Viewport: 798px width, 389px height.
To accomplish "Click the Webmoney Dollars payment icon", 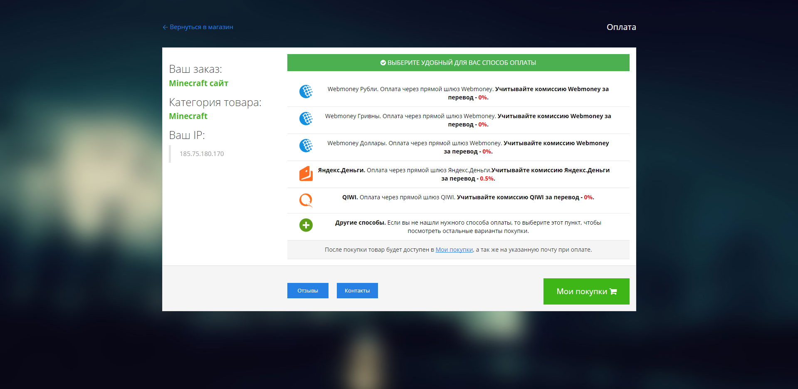I will click(306, 146).
